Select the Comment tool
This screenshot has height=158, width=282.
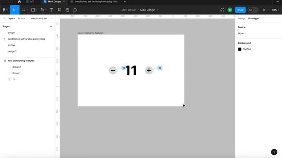click(x=75, y=10)
